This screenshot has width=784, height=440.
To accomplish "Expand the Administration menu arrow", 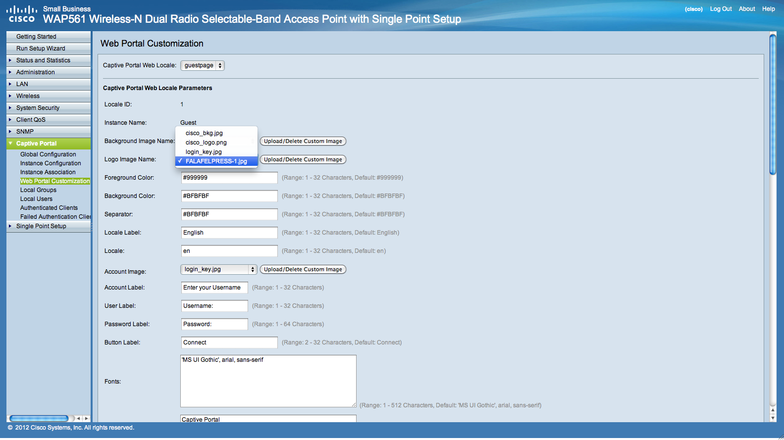I will pyautogui.click(x=10, y=72).
